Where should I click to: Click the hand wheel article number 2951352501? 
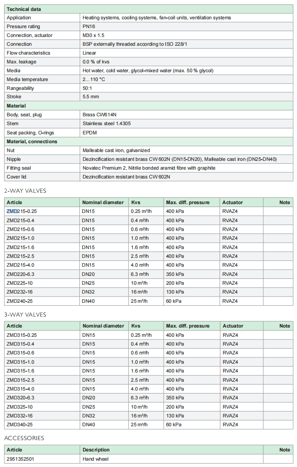[20, 459]
